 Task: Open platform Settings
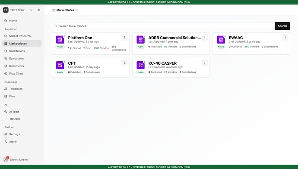(22, 134)
